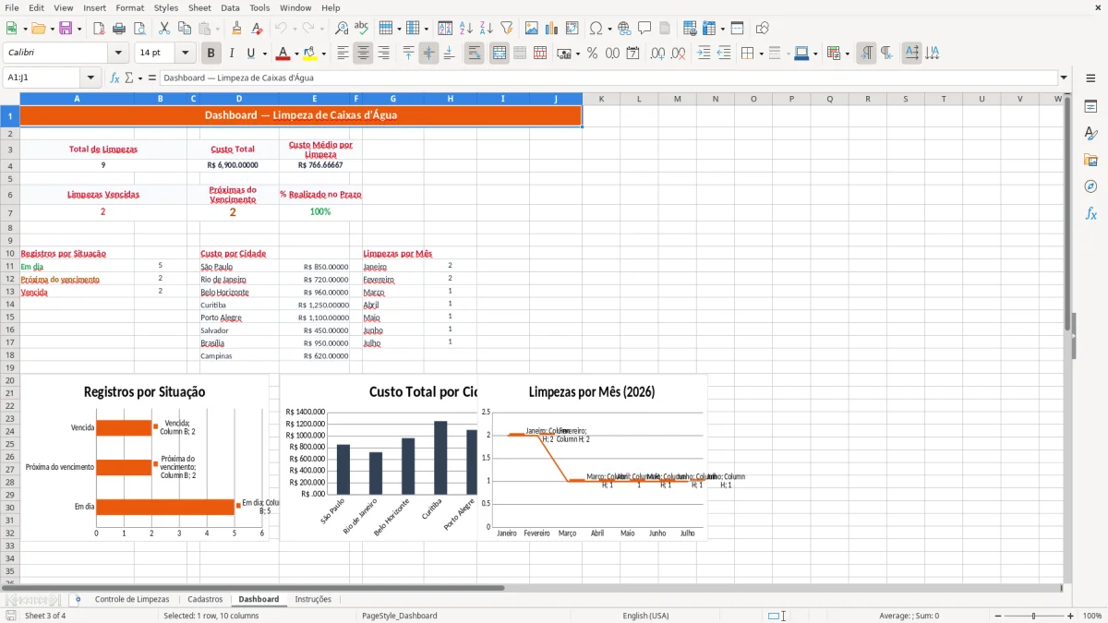Open the highlighting color dropdown arrow
This screenshot has height=623, width=1108.
pyautogui.click(x=323, y=54)
